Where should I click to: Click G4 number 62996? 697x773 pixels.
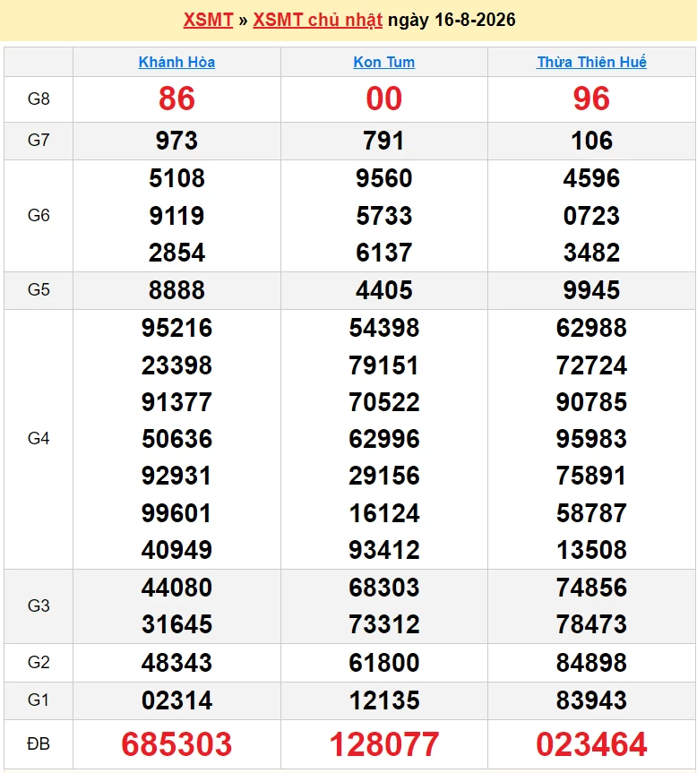[384, 439]
